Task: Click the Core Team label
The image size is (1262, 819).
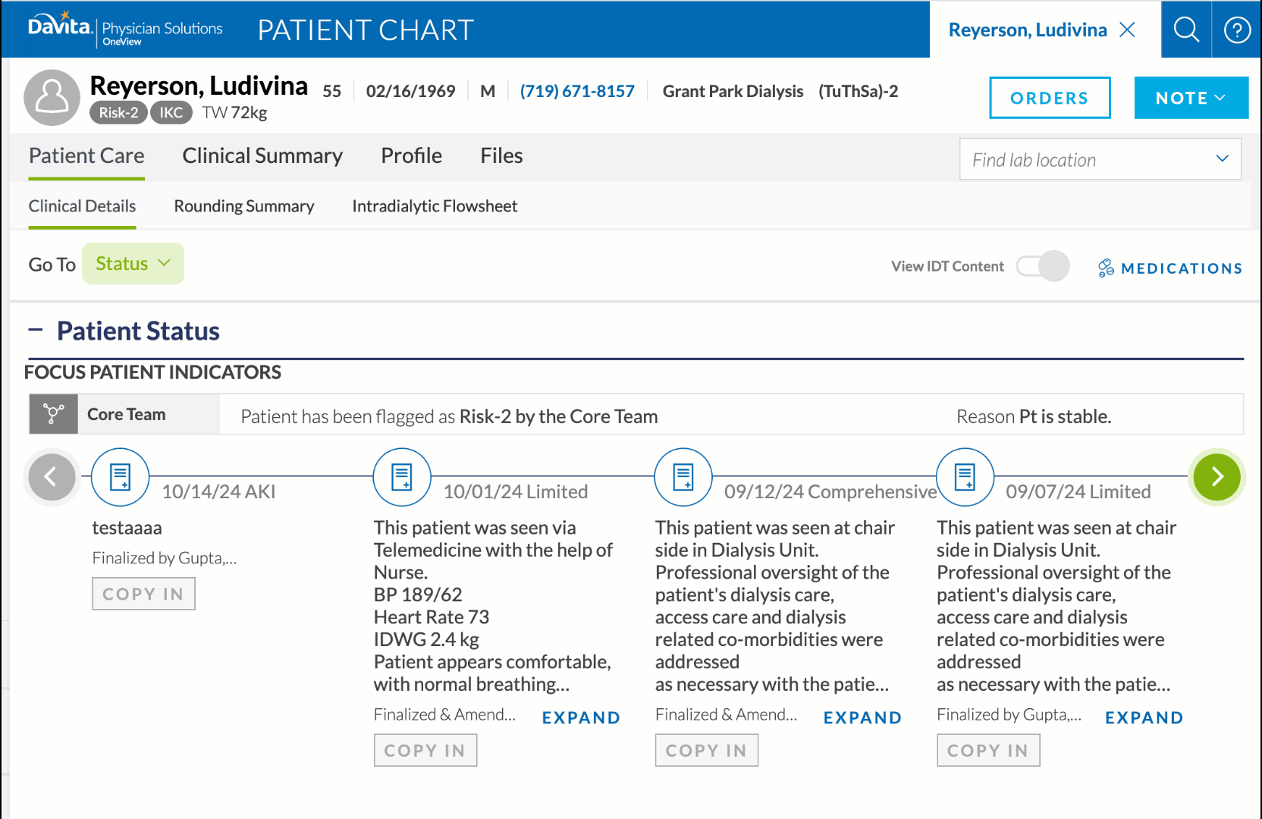Action: click(126, 414)
